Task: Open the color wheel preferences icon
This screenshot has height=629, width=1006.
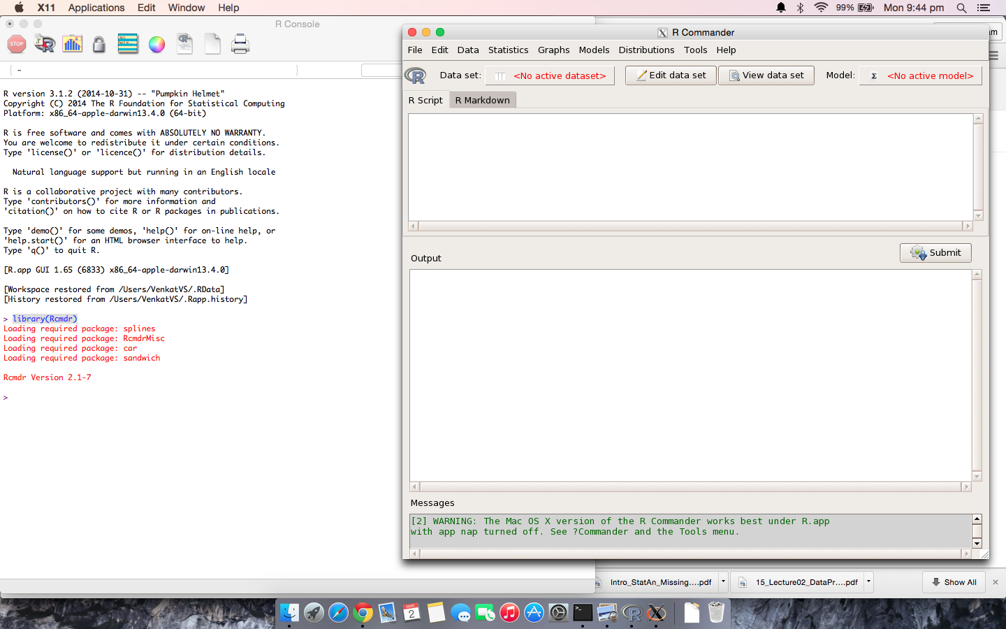Action: 156,44
